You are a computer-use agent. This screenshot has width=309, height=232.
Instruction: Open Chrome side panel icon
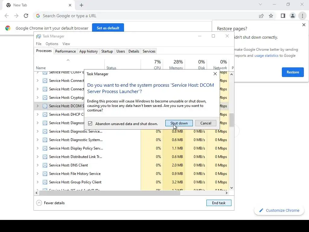coord(283,16)
